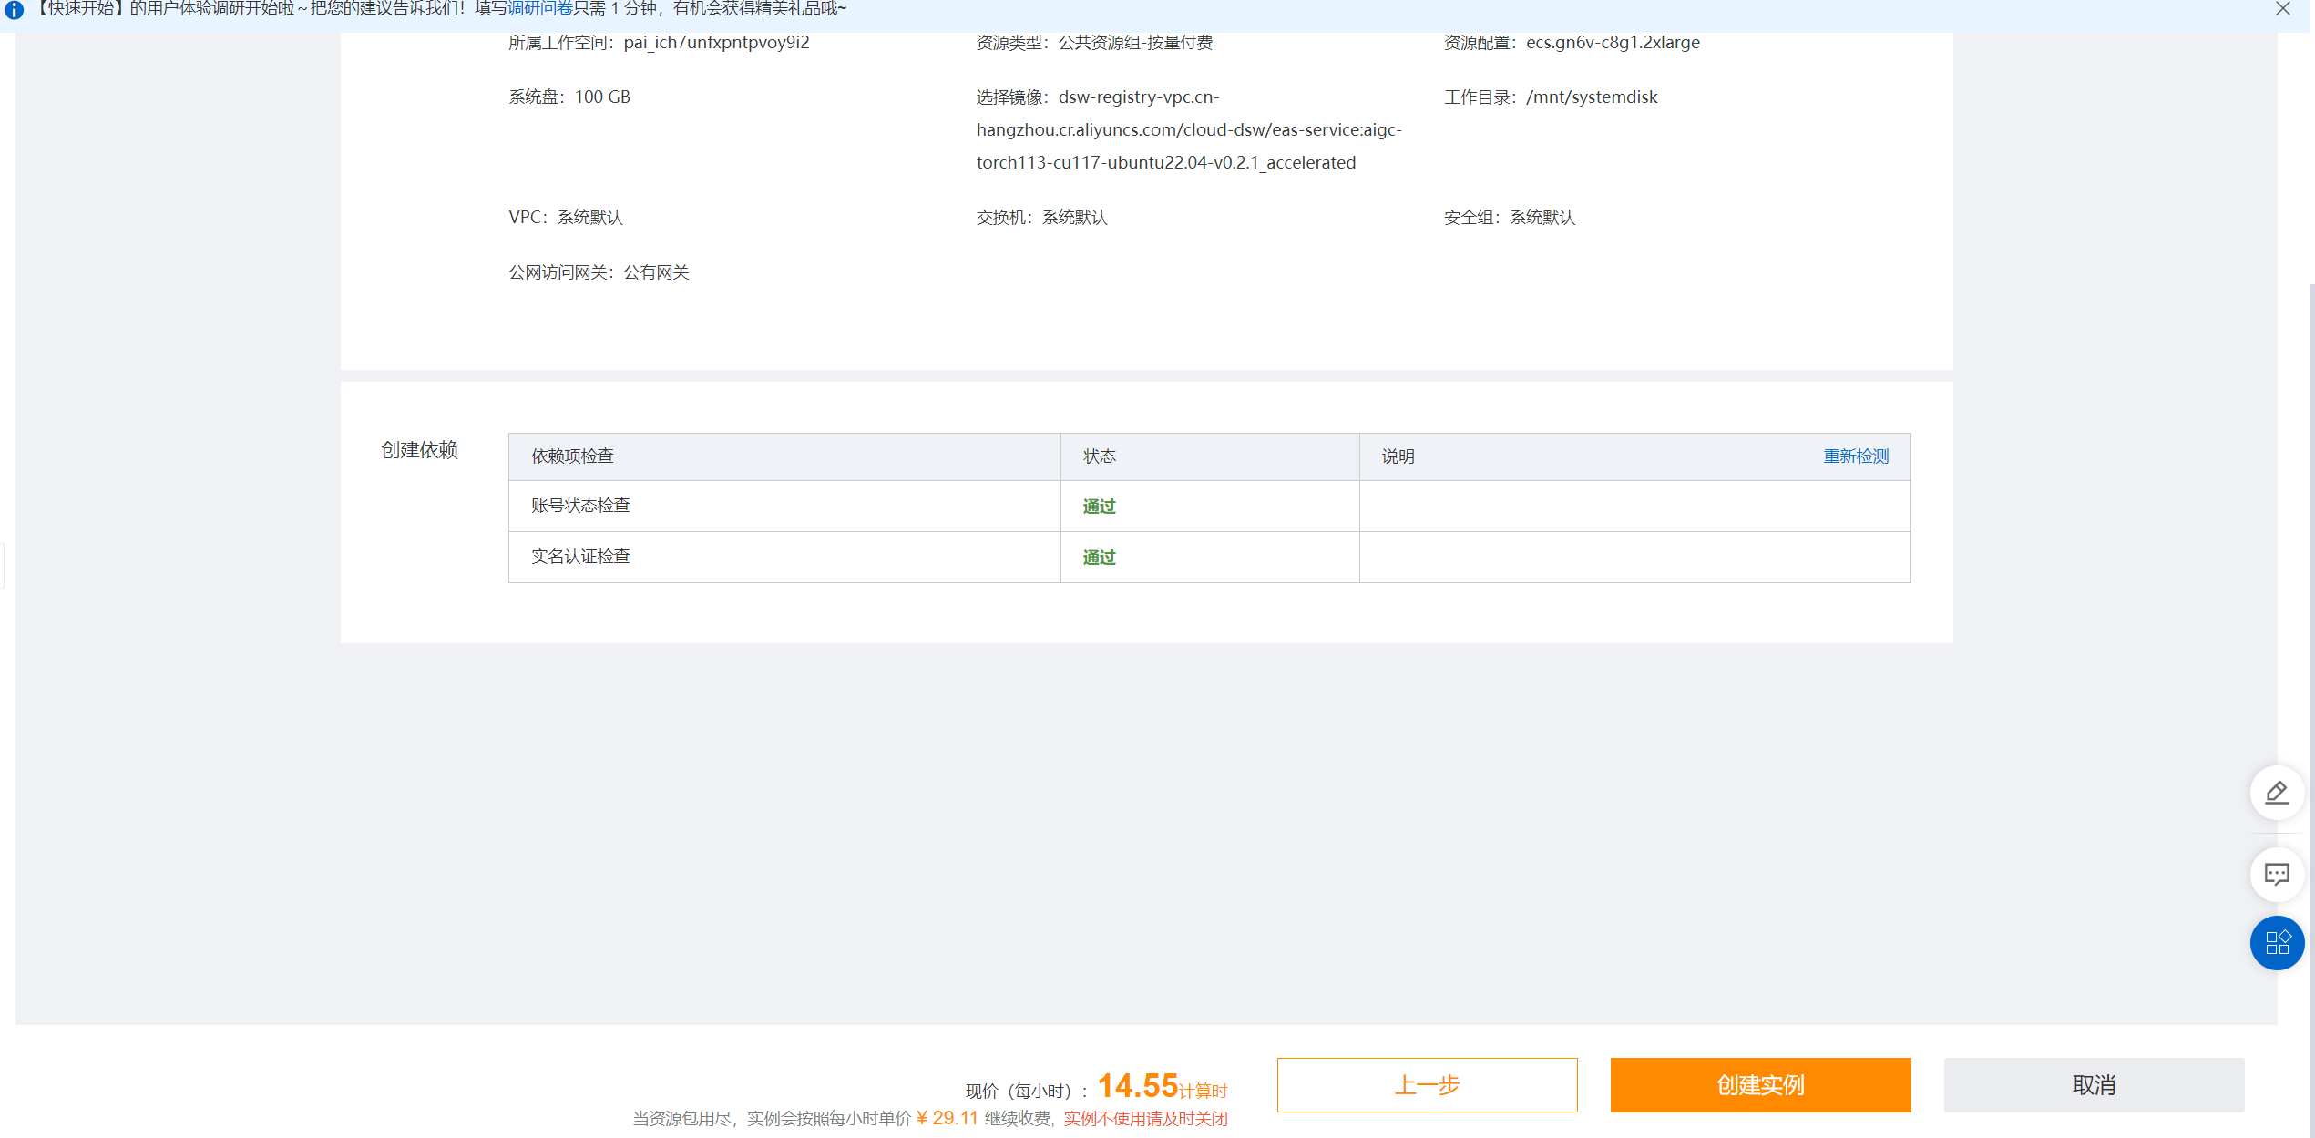Click 重新检测 to re-run dependency check
The height and width of the screenshot is (1138, 2315).
[1856, 456]
